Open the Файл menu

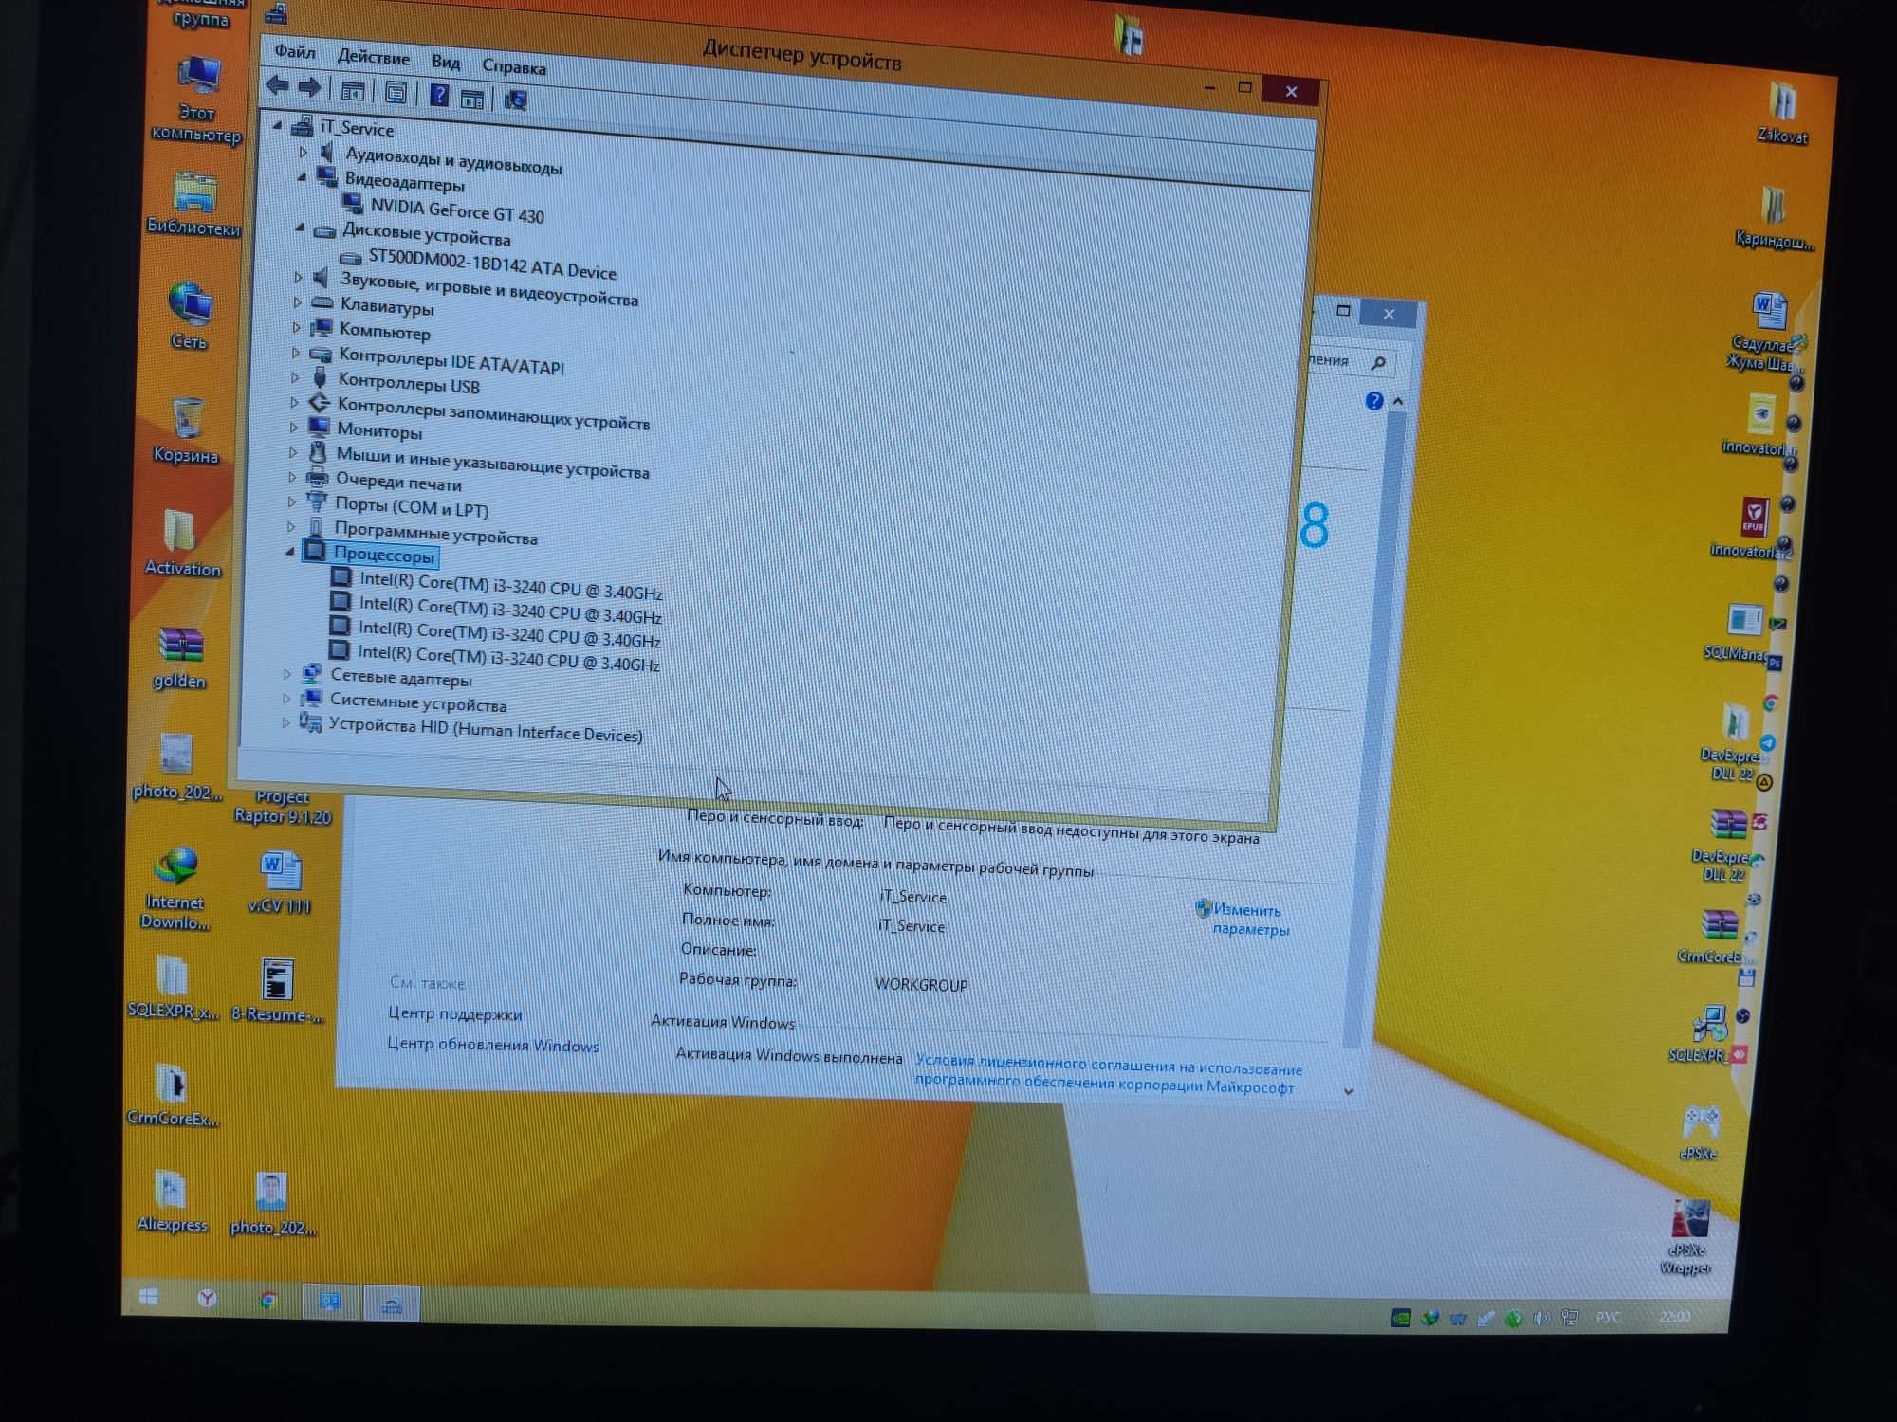pyautogui.click(x=295, y=51)
